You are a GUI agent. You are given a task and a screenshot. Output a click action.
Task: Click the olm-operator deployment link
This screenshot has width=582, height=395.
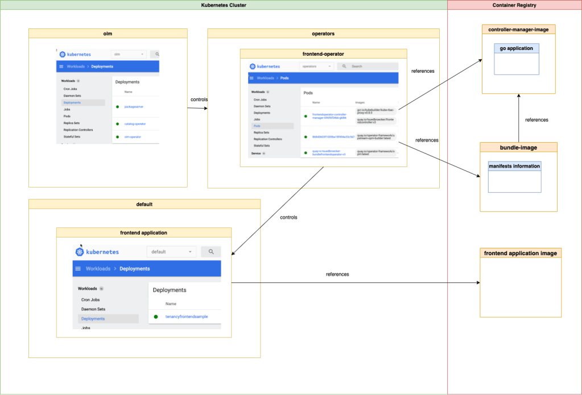click(133, 137)
